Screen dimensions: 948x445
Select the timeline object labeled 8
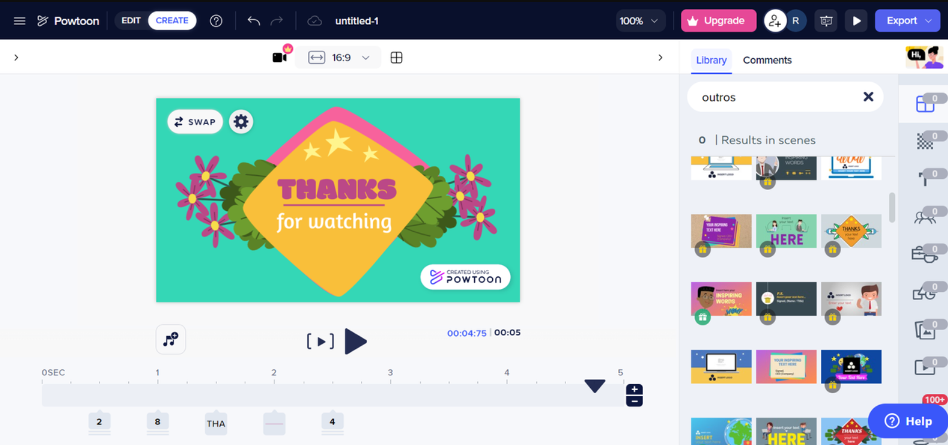pos(158,422)
